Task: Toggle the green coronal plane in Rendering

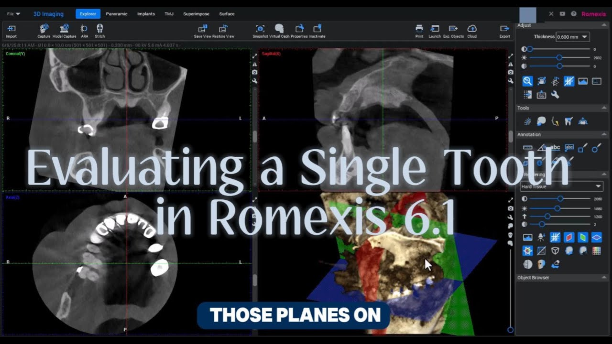Action: [x=582, y=237]
